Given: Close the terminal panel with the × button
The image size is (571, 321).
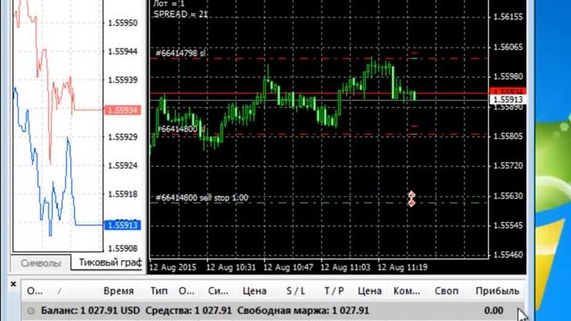Looking at the screenshot, I should click(x=13, y=284).
